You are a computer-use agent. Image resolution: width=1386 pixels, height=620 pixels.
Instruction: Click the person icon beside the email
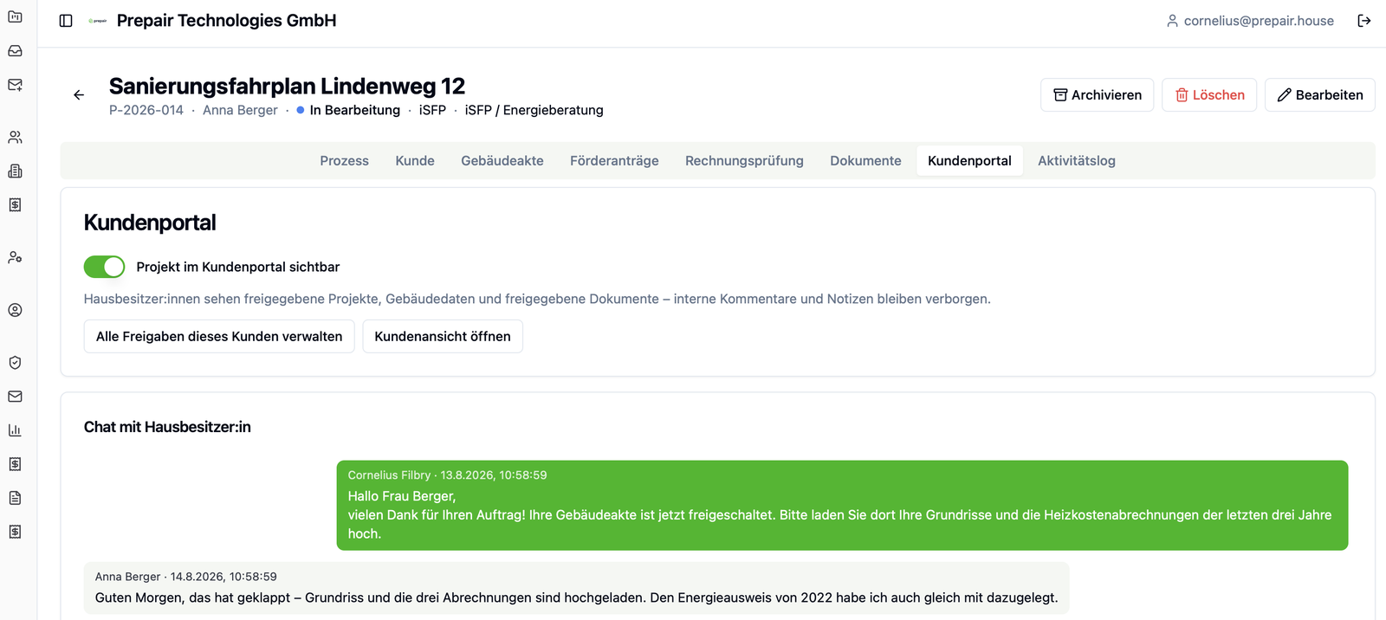coord(1172,21)
